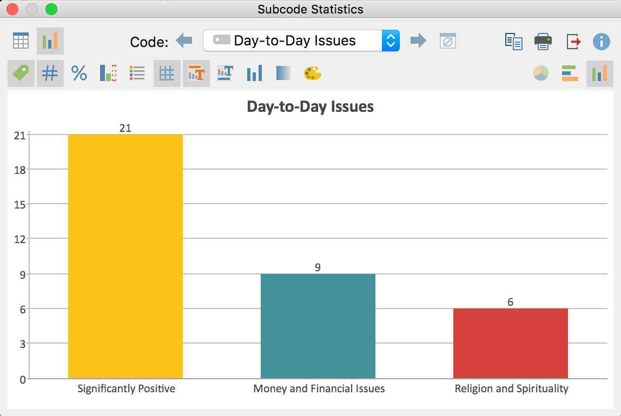Toggle the chart subtitle text display
The height and width of the screenshot is (416, 621).
[226, 73]
